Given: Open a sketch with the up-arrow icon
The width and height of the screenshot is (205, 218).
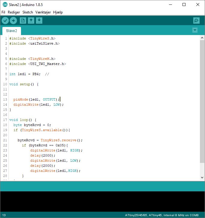Looking at the screenshot, I should click(x=31, y=21).
